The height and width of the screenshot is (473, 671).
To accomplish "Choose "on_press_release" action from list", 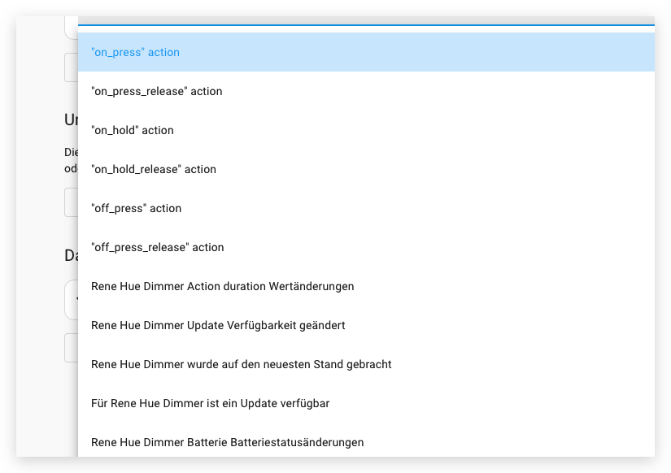I will pyautogui.click(x=366, y=91).
